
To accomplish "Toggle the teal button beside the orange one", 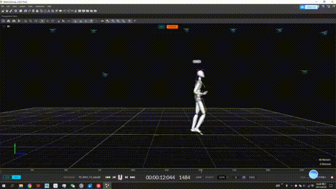I will coord(161,27).
